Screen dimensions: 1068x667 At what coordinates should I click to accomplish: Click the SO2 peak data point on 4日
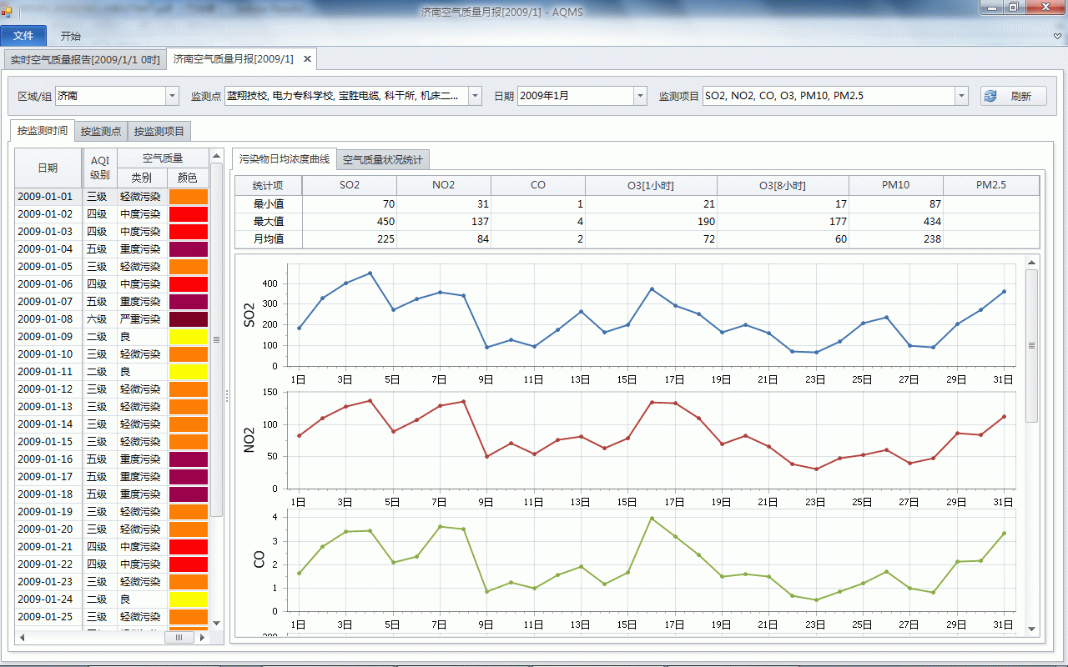pos(370,273)
